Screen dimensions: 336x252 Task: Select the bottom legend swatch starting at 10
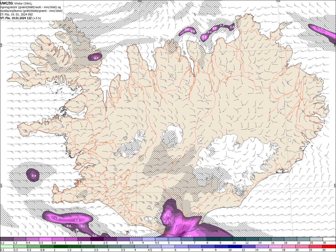pos(235,246)
